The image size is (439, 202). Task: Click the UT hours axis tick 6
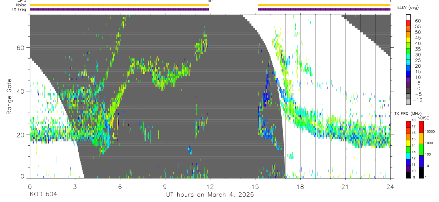(120, 186)
